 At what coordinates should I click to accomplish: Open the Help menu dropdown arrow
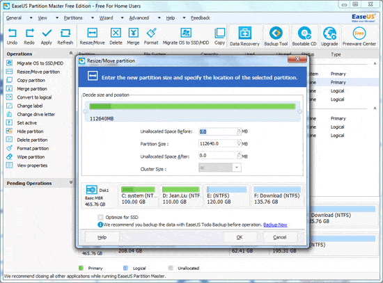pos(184,18)
